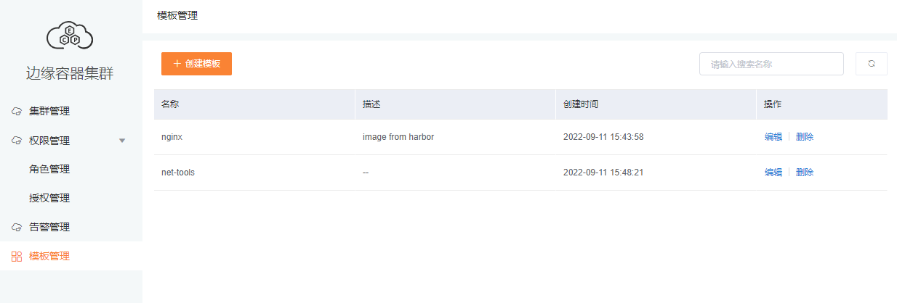This screenshot has width=897, height=303.
Task: Delete the net-tools template
Action: pos(805,173)
